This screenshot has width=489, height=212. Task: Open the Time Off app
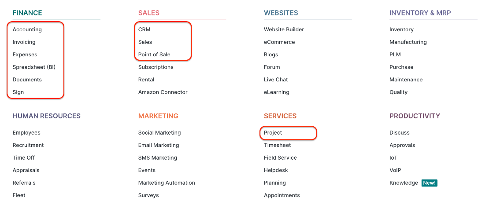point(23,157)
